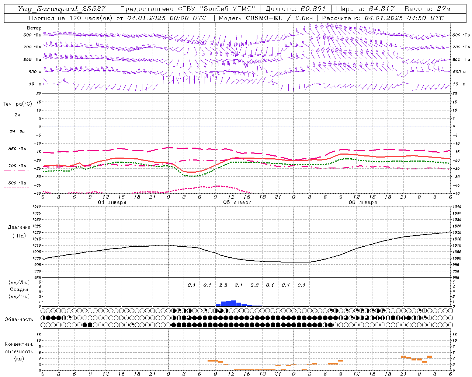Click the Td 2м dew point legend entry

(x=17, y=132)
